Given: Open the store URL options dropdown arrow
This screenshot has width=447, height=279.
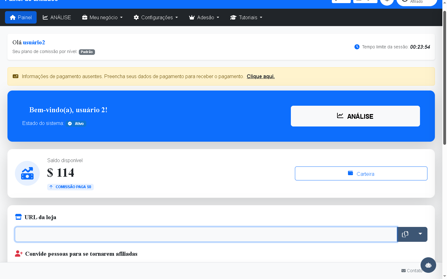Looking at the screenshot, I should pos(420,234).
